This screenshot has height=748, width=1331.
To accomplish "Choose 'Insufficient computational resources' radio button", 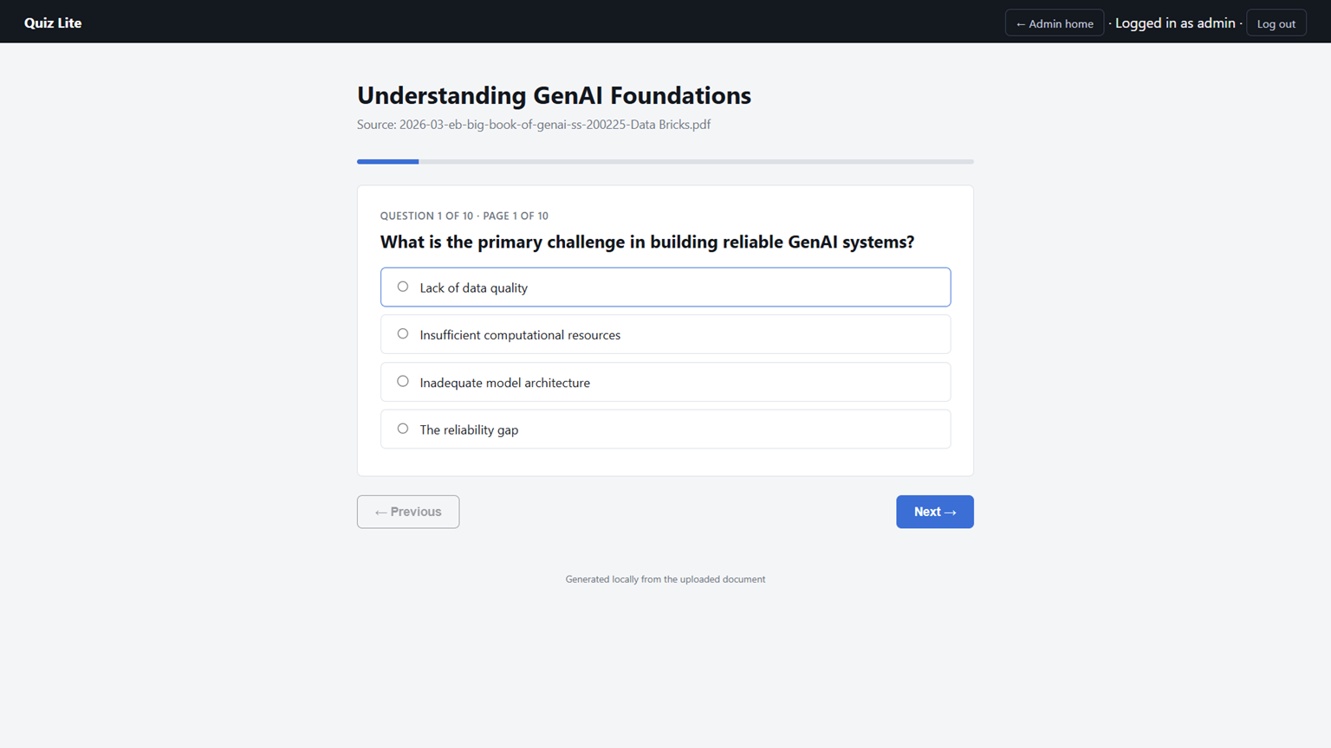I will point(403,334).
